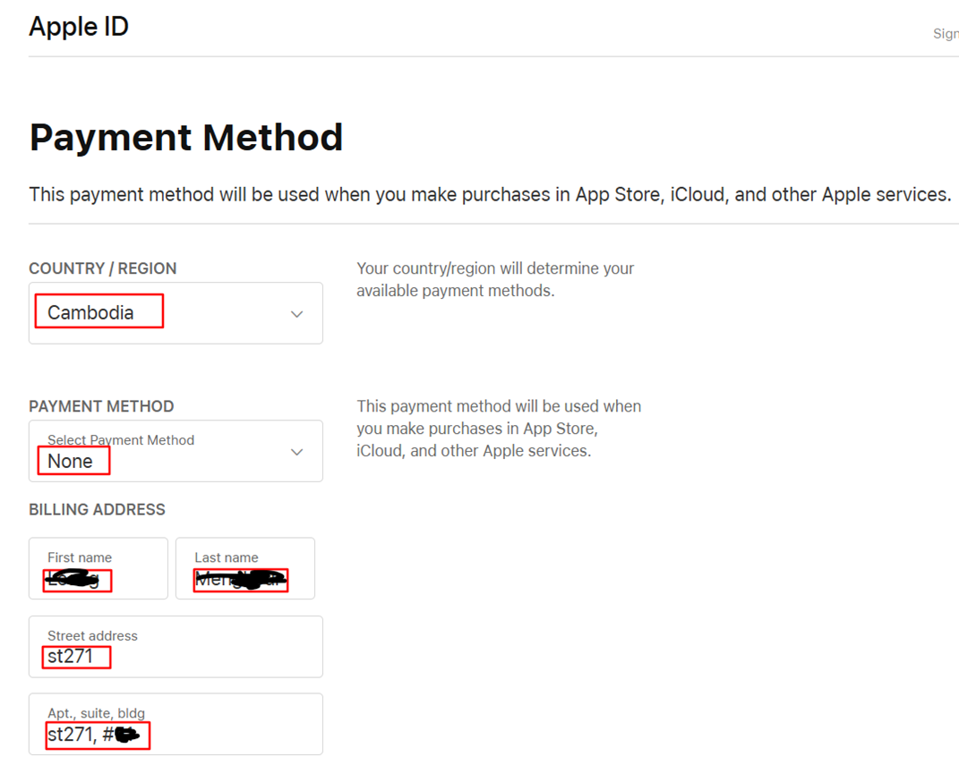Click the COUNTRY / REGION label

[103, 268]
